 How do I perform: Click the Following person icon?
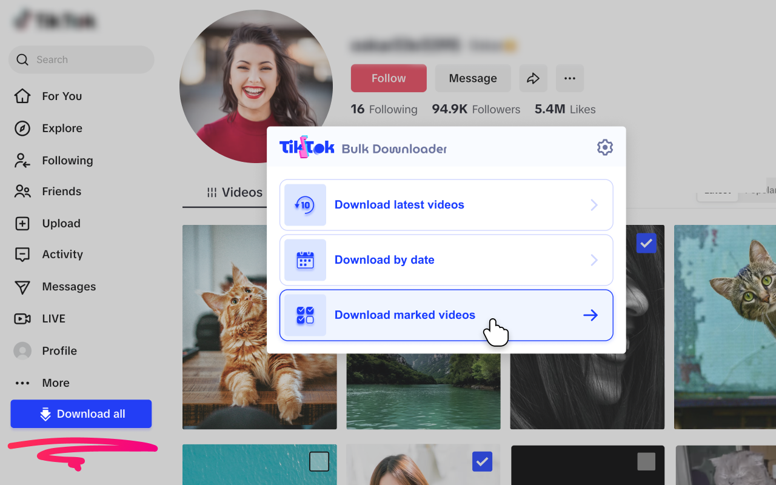tap(22, 160)
